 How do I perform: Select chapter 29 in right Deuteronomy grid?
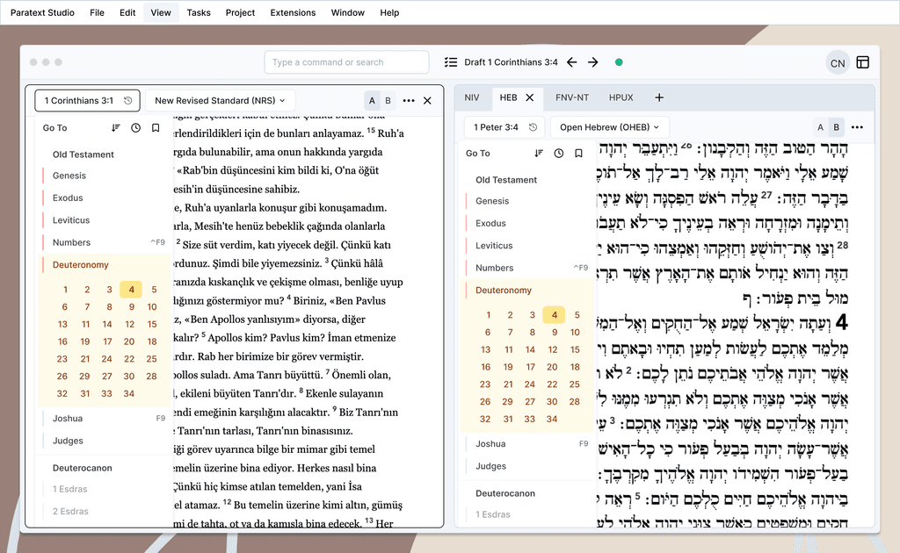click(507, 402)
